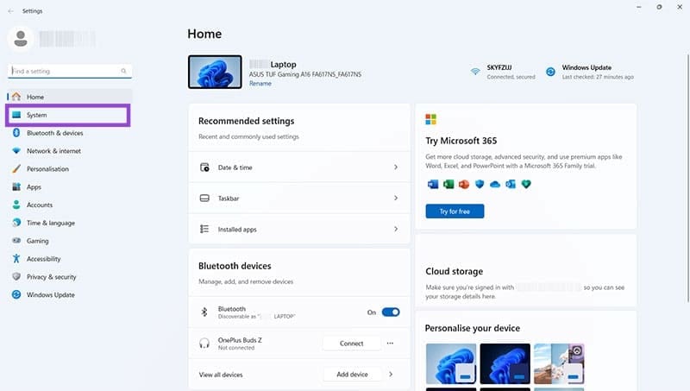The image size is (690, 391).
Task: Click the Try for free button
Action: tap(455, 211)
